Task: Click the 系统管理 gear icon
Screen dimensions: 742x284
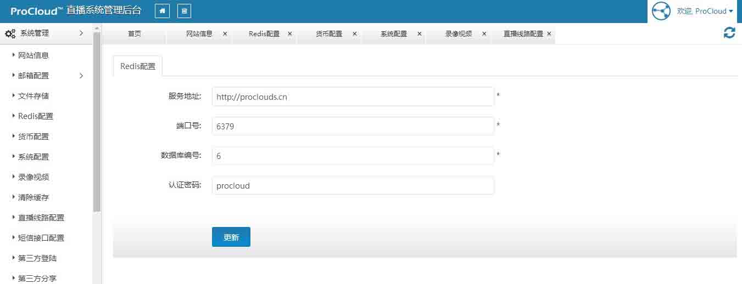Action: coord(10,33)
